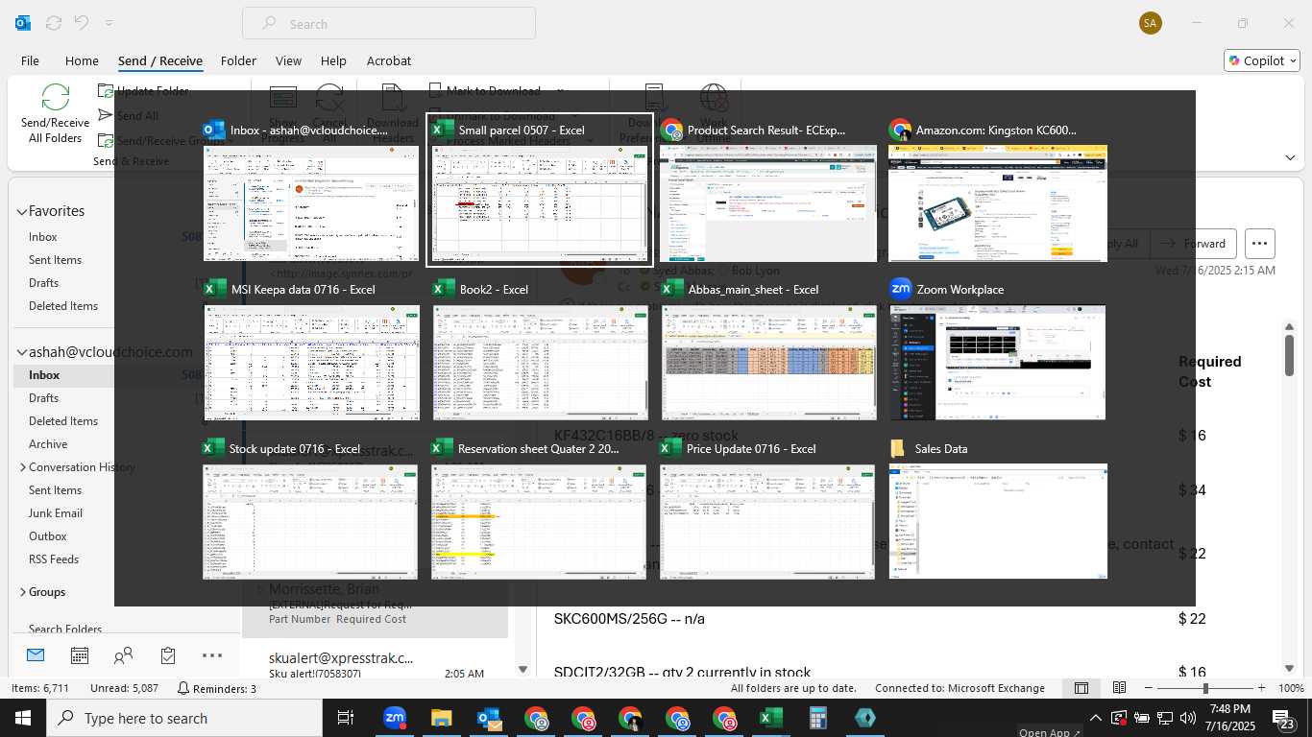Switch to Zoom Workplace window
This screenshot has width=1312, height=737.
tap(997, 350)
